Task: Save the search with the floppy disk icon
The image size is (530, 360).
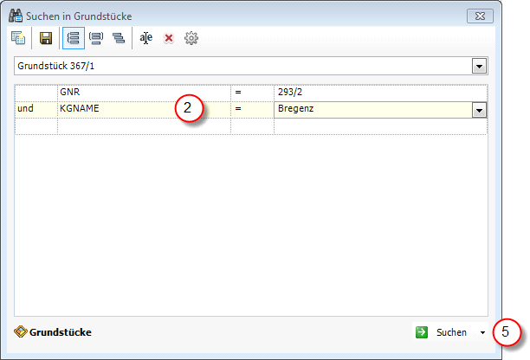Action: click(46, 38)
